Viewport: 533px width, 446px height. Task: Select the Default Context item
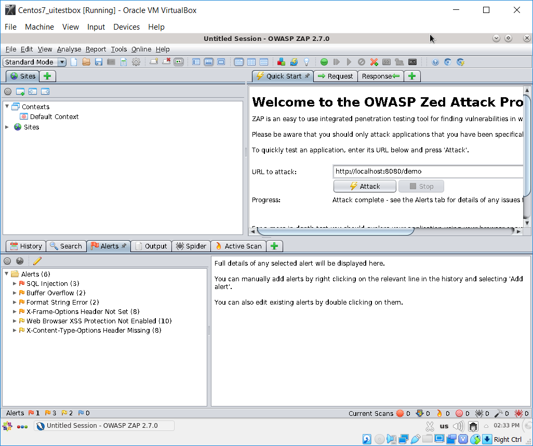point(50,116)
